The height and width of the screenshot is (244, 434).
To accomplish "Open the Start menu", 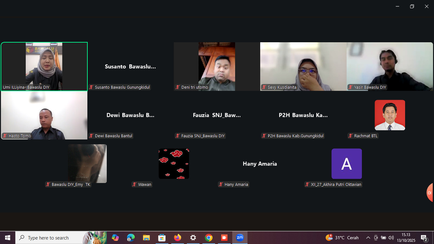I will pos(7,238).
